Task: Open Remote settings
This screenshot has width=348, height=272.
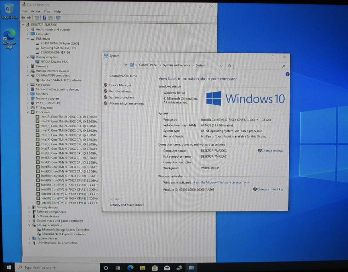Action: click(x=120, y=91)
